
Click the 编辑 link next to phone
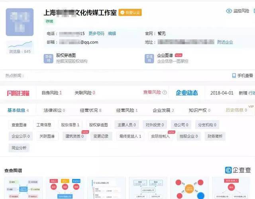(x=112, y=34)
